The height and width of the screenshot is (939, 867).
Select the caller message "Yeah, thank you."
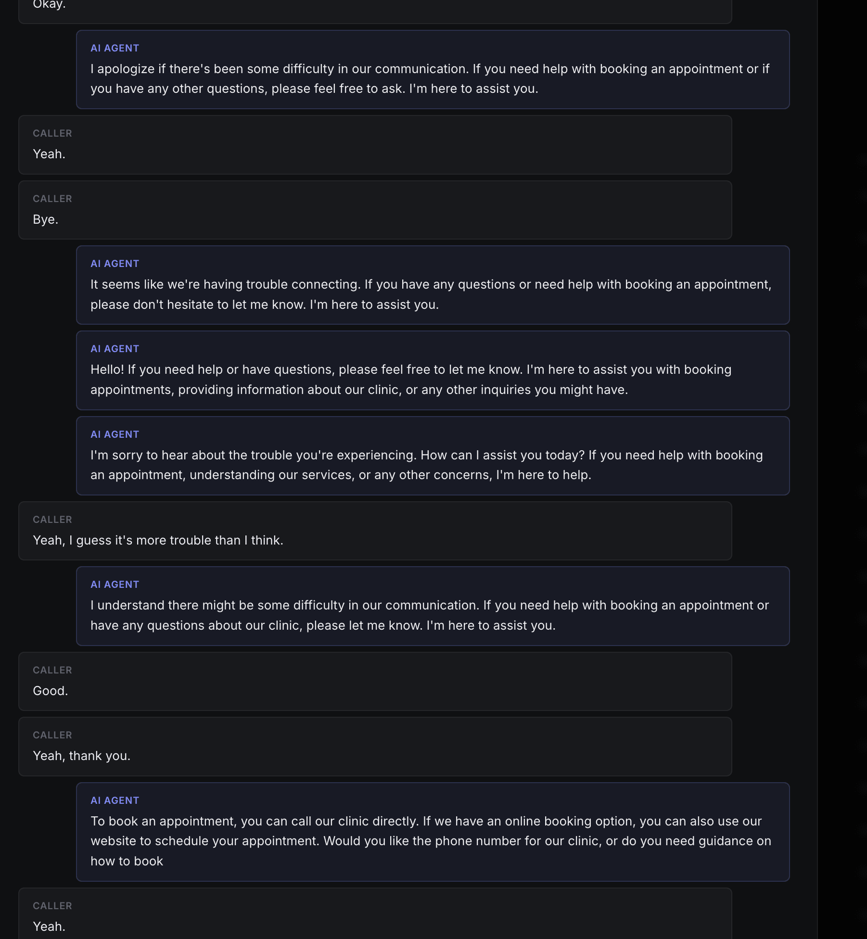pyautogui.click(x=375, y=747)
